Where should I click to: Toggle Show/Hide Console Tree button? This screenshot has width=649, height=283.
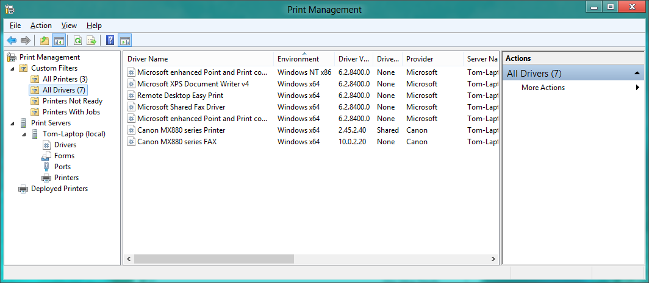tap(59, 41)
